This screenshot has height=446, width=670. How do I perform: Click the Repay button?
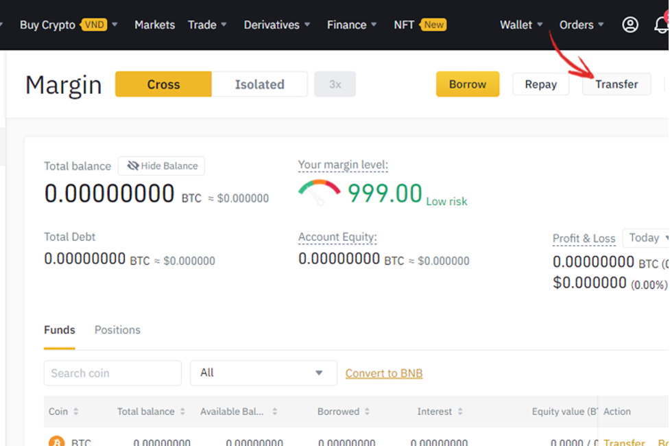click(x=540, y=84)
